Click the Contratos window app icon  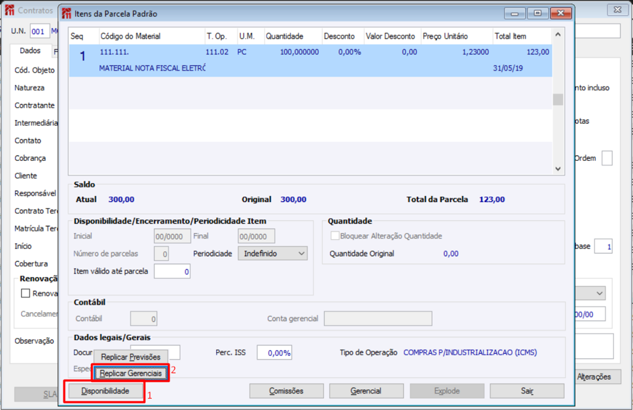(10, 10)
